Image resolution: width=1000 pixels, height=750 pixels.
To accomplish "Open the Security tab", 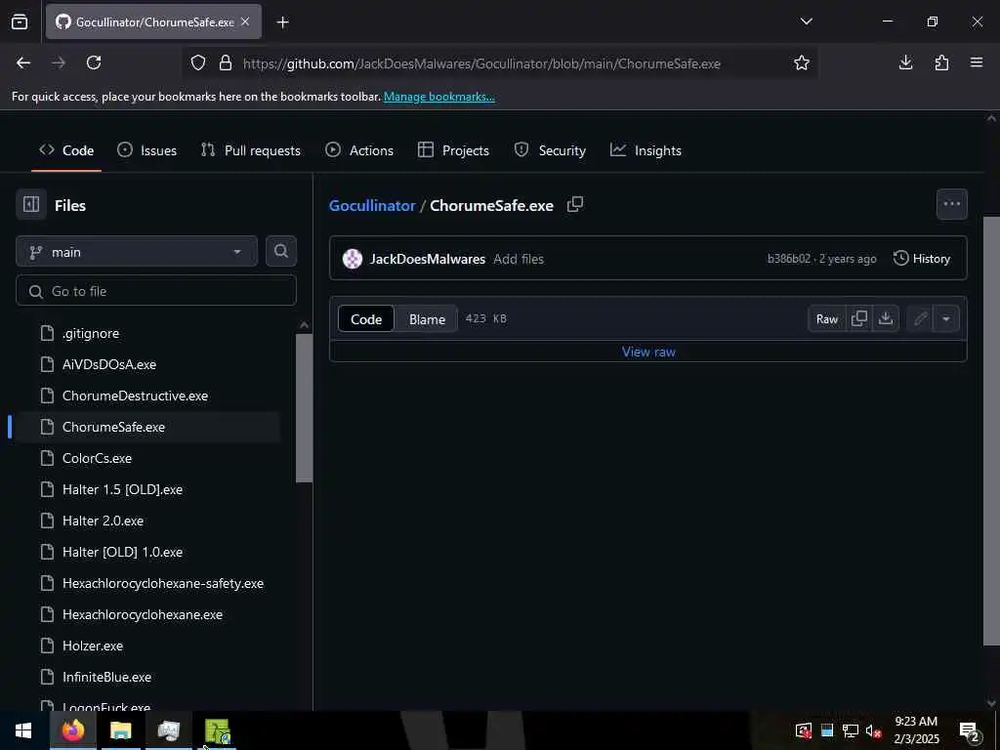I will 551,150.
